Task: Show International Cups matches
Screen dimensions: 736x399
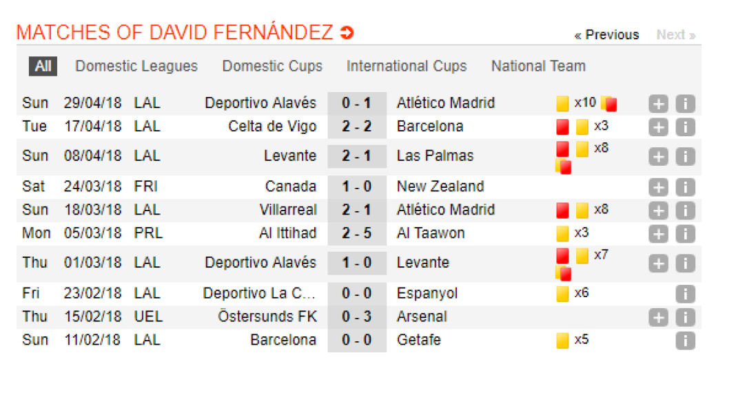Action: pos(407,66)
